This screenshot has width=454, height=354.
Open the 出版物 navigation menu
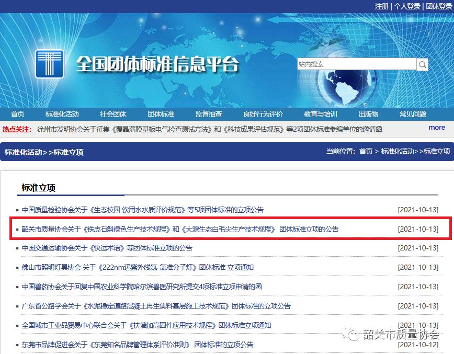[368, 114]
